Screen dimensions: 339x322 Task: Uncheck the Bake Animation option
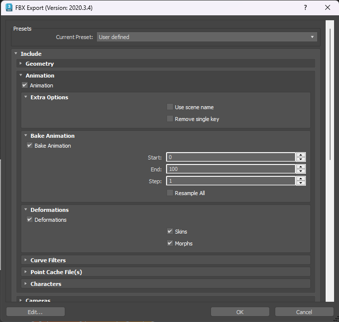[x=30, y=146]
